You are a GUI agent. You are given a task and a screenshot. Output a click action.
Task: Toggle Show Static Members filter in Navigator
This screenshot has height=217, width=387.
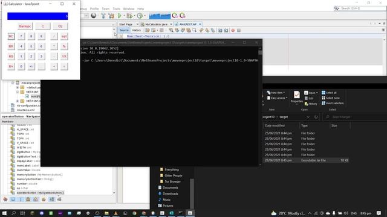(x=21, y=200)
